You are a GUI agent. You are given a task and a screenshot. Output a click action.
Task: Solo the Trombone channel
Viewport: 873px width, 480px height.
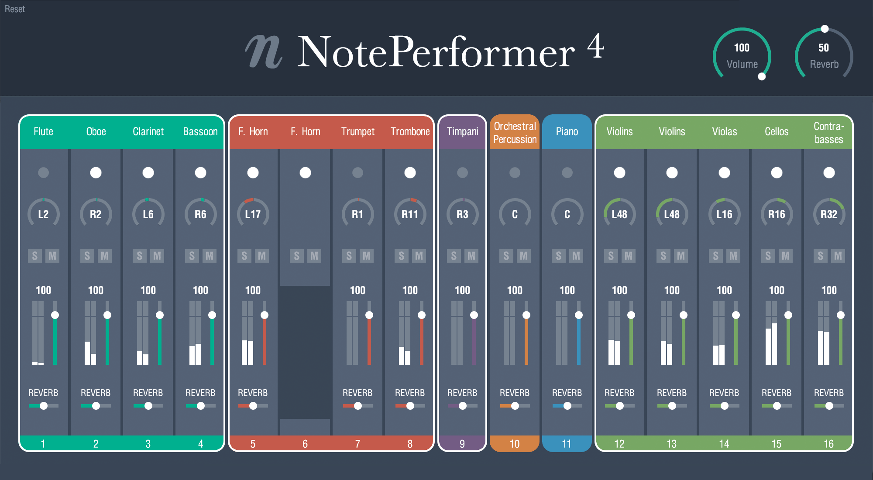click(x=402, y=256)
